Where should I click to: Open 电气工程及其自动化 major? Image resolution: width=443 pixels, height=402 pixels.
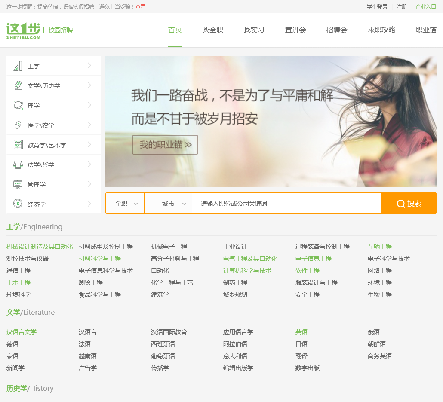pos(250,259)
